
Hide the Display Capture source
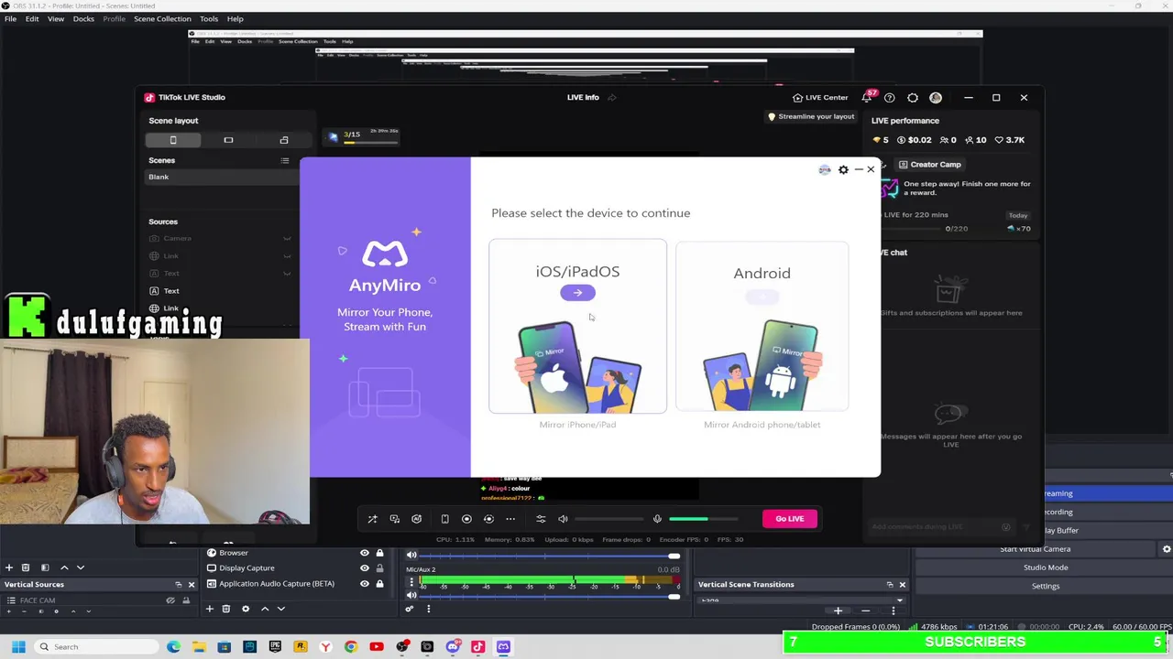coord(365,568)
